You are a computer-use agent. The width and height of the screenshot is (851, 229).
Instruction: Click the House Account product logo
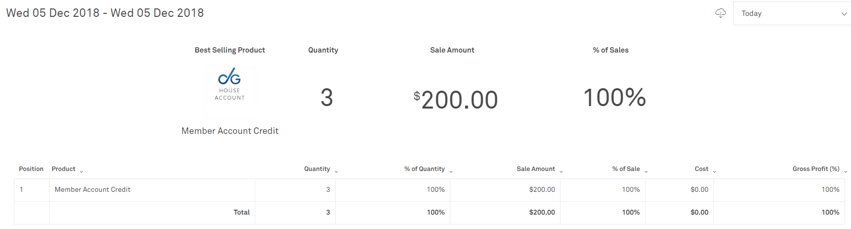point(230,85)
